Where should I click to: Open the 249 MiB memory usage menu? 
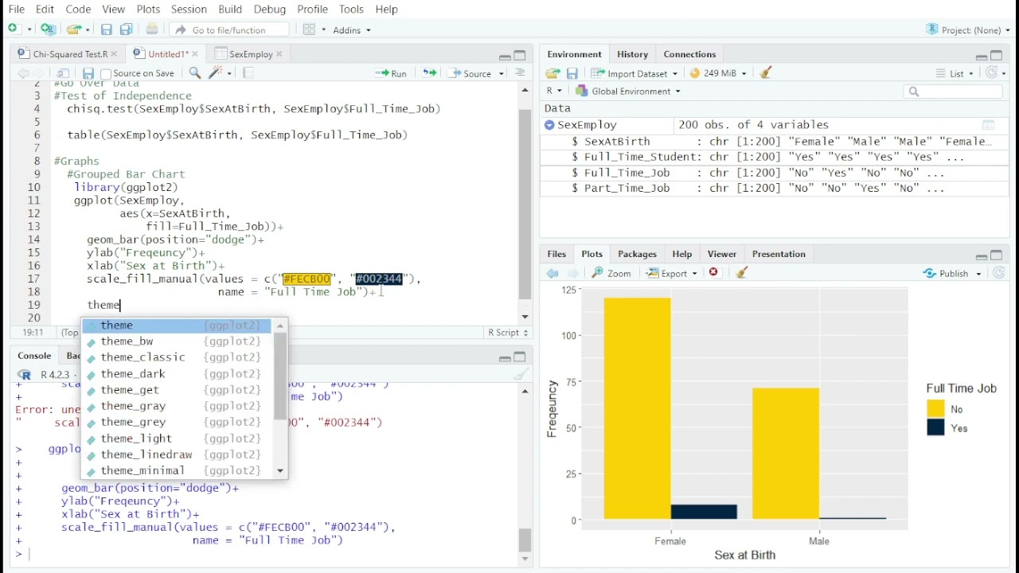click(x=718, y=73)
